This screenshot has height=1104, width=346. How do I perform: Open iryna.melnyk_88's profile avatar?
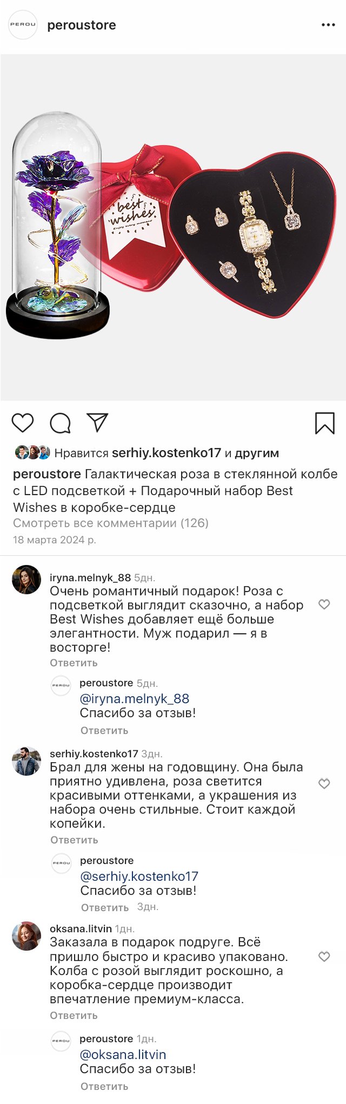click(26, 580)
